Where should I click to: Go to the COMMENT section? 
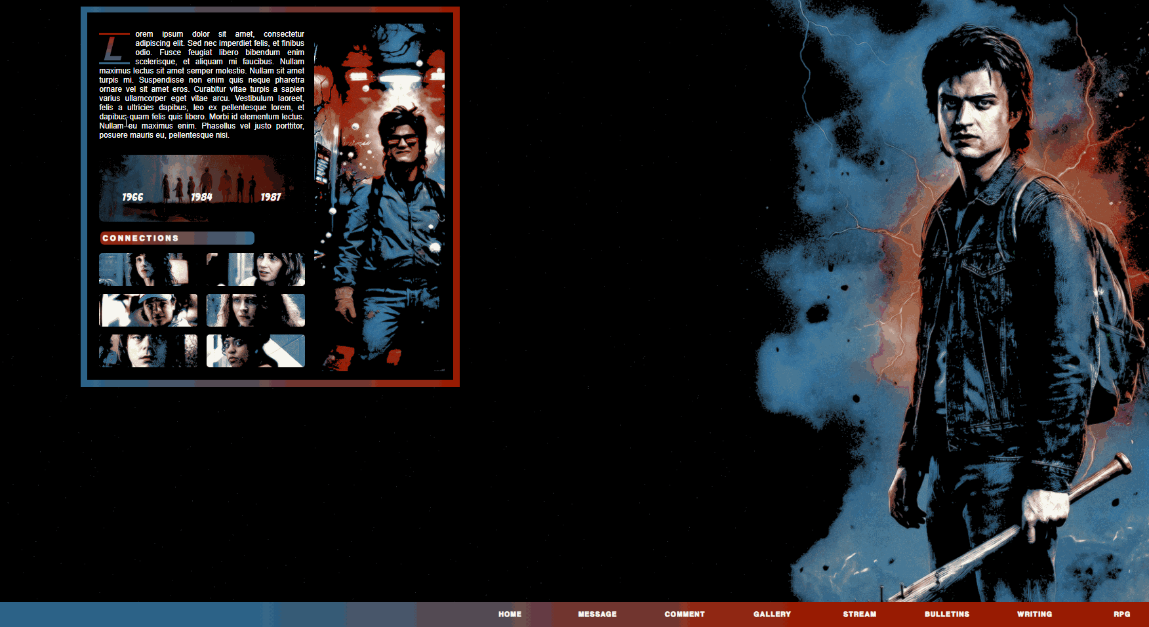point(684,615)
